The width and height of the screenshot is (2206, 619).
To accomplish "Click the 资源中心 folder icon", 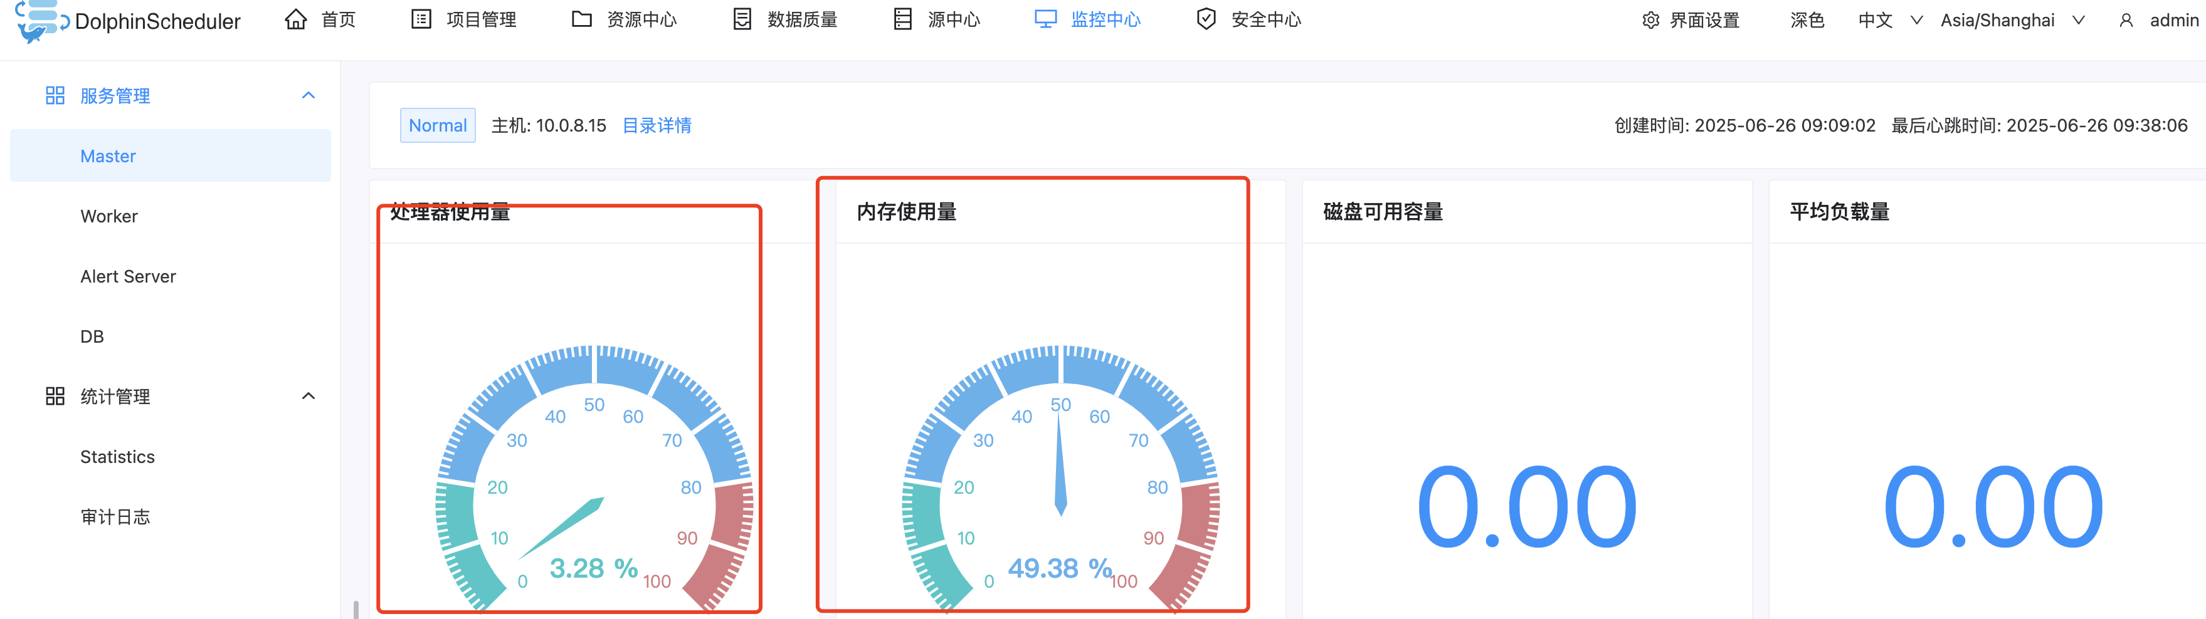I will pos(581,19).
